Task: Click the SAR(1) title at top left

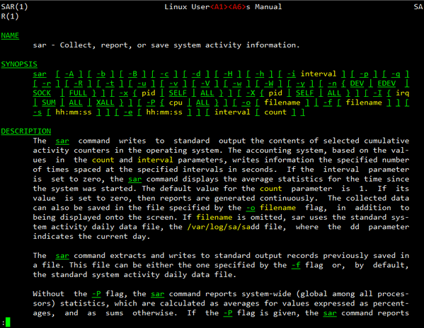Action: pos(14,7)
